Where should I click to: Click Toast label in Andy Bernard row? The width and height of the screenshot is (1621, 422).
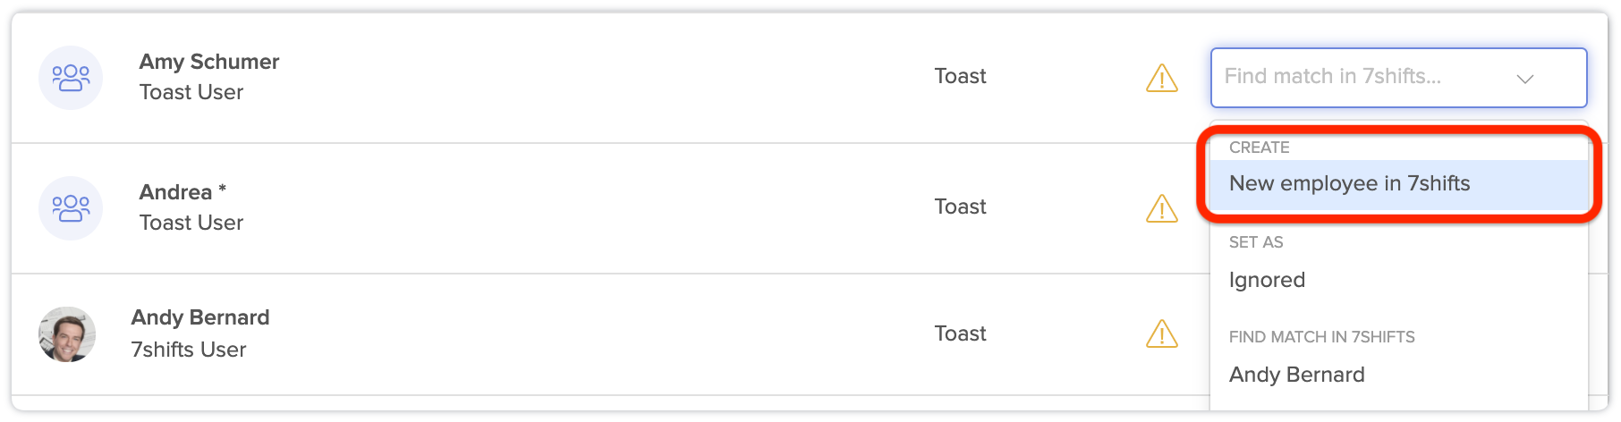click(x=960, y=333)
